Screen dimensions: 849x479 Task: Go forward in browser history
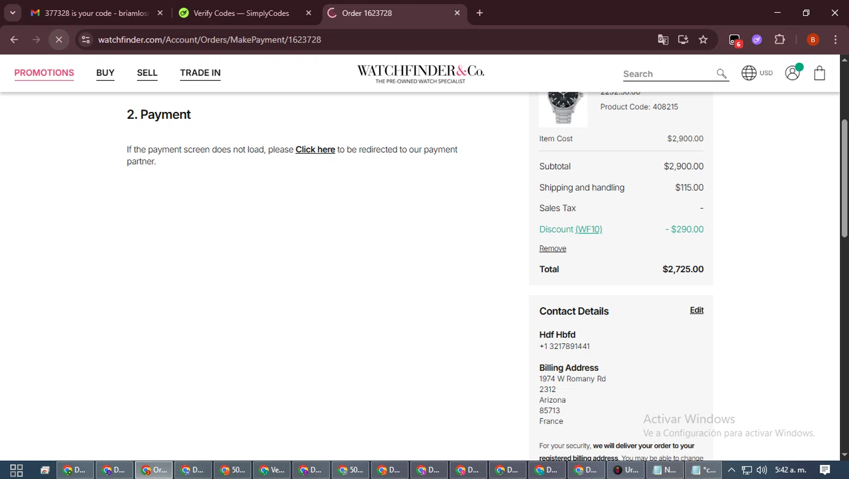click(36, 40)
